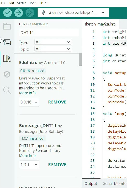This screenshot has height=188, width=127.
Task: Click line number 8 in the editor gutter
Action: coord(93,73)
